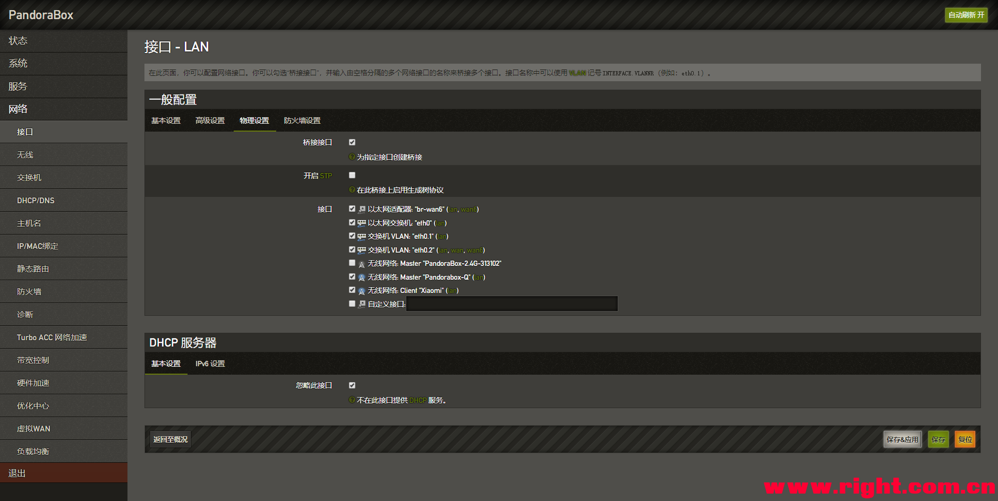This screenshot has width=998, height=501.
Task: Uncheck the Xiaomi wireless Client checkbox
Action: click(352, 290)
